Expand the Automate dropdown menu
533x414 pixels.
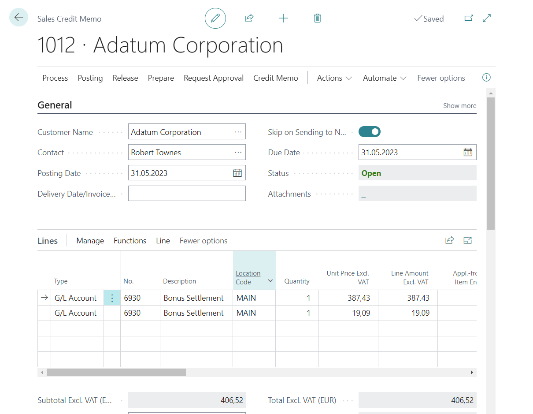(385, 78)
